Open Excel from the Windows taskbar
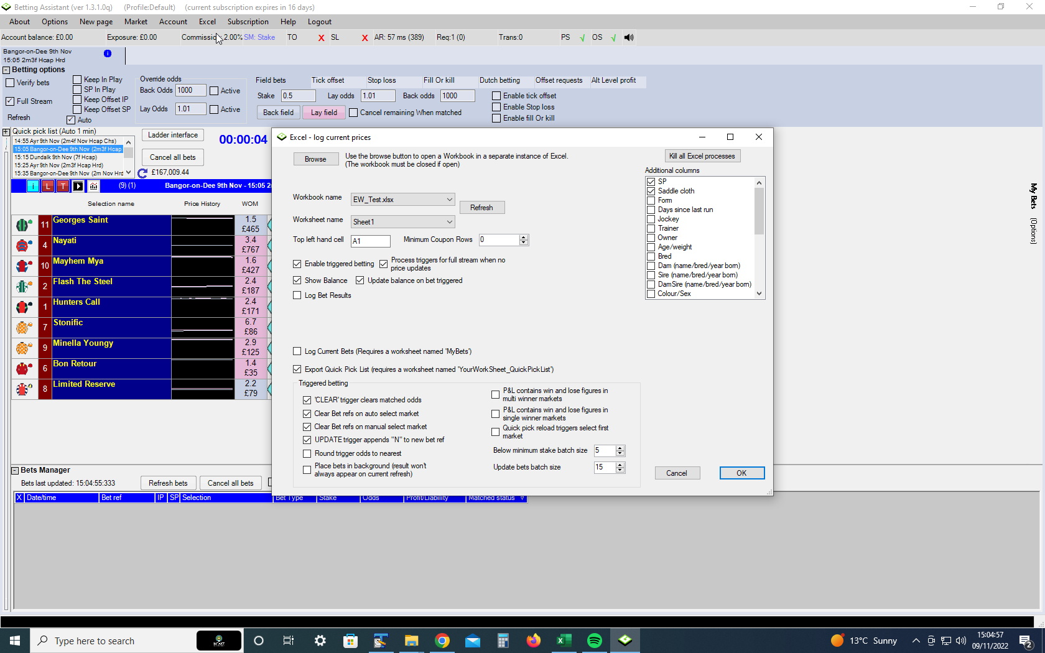This screenshot has width=1045, height=653. click(564, 641)
